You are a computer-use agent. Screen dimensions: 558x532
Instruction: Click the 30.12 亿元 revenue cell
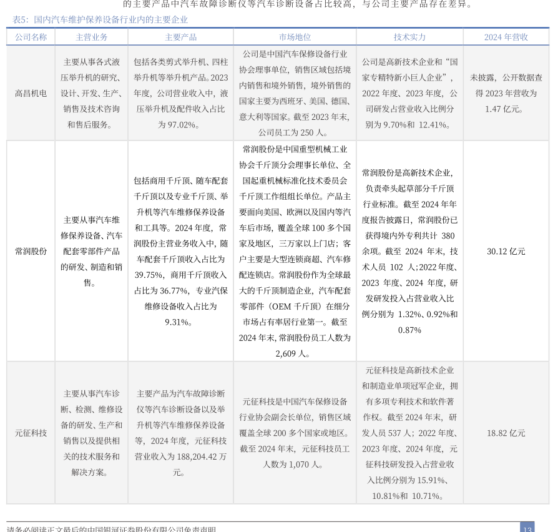[506, 251]
